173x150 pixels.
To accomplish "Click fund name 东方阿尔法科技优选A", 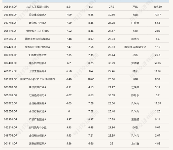I will click(37, 47).
